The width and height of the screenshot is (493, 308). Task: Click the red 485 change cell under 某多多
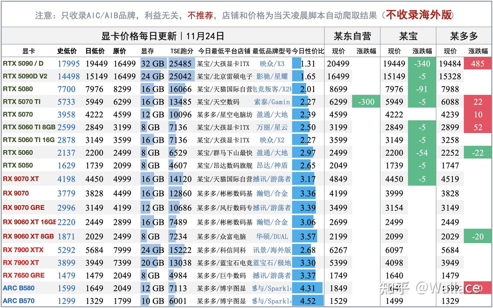tap(478, 63)
